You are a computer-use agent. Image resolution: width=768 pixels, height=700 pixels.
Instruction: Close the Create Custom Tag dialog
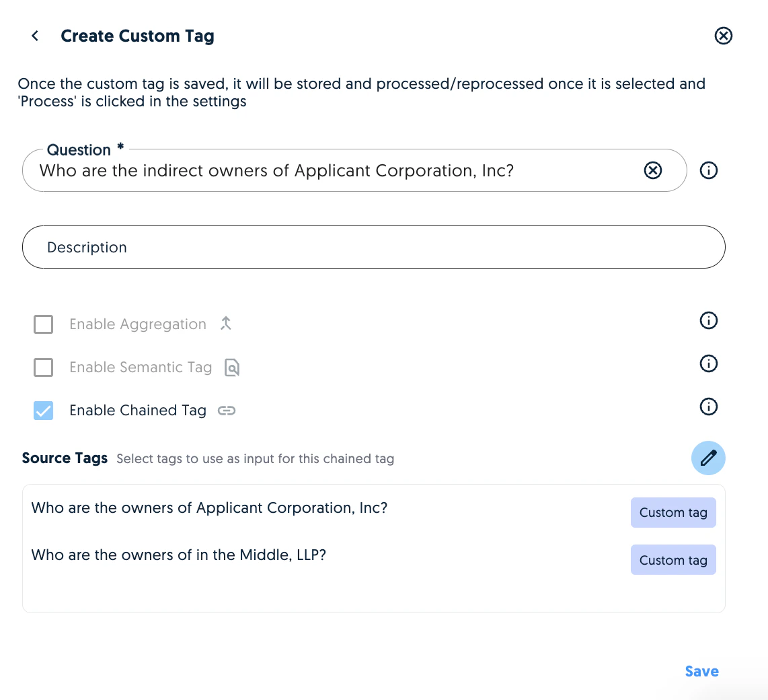click(x=723, y=36)
